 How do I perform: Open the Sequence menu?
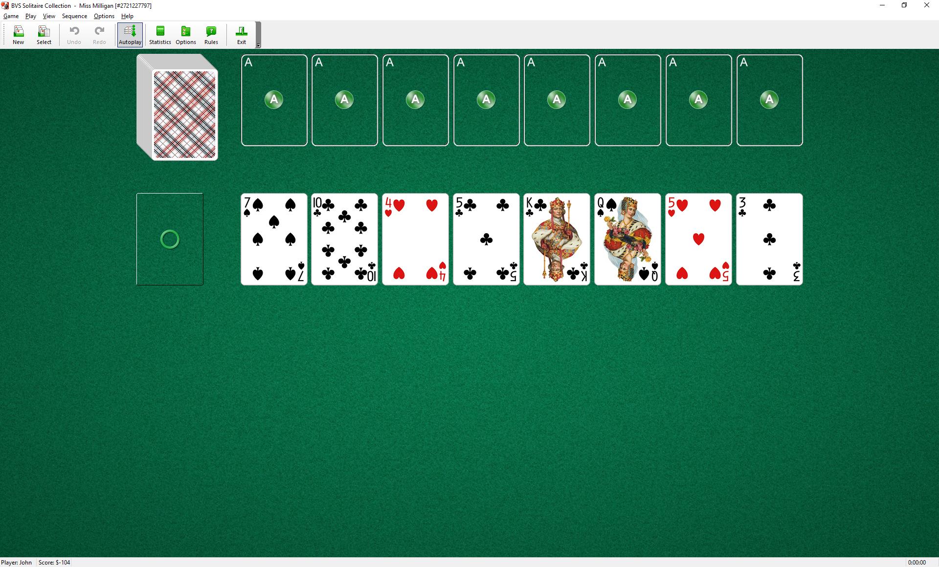click(x=74, y=16)
